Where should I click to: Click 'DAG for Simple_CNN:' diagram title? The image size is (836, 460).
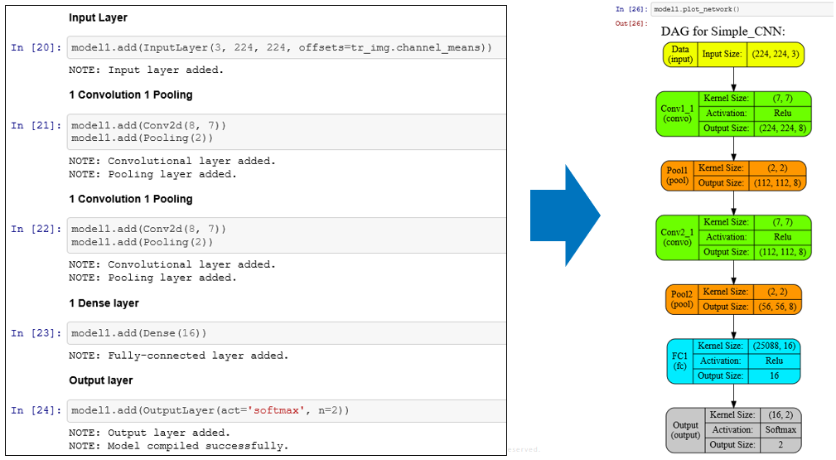(x=722, y=31)
